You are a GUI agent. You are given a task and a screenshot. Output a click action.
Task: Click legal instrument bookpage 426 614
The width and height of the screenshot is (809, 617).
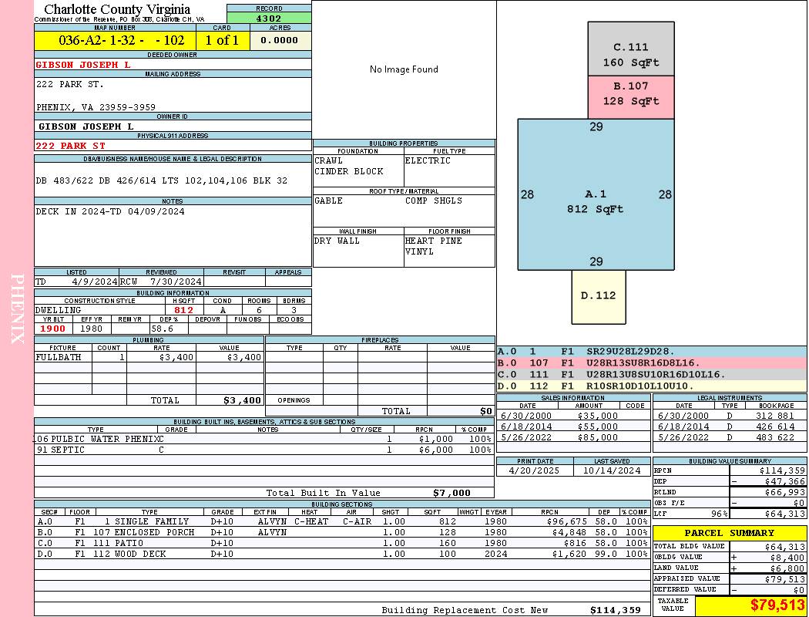pyautogui.click(x=775, y=427)
